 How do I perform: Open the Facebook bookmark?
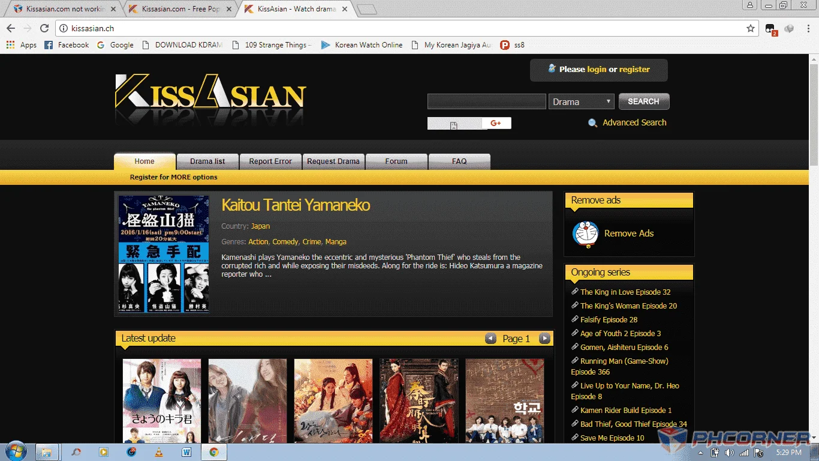[x=67, y=45]
